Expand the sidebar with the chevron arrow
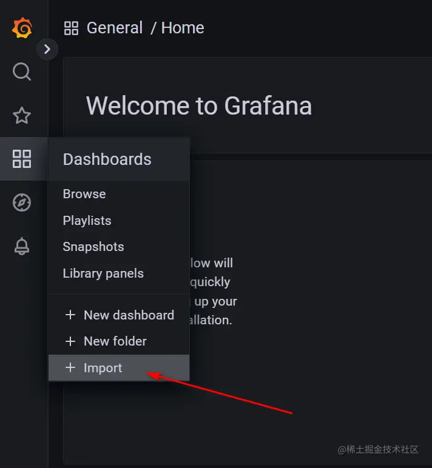Viewport: 432px width, 468px height. pos(47,49)
